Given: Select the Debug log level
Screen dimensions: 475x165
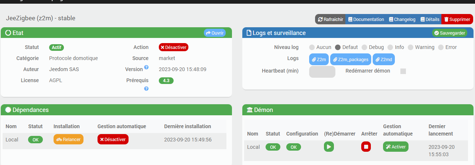Looking at the screenshot, I should tap(364, 48).
